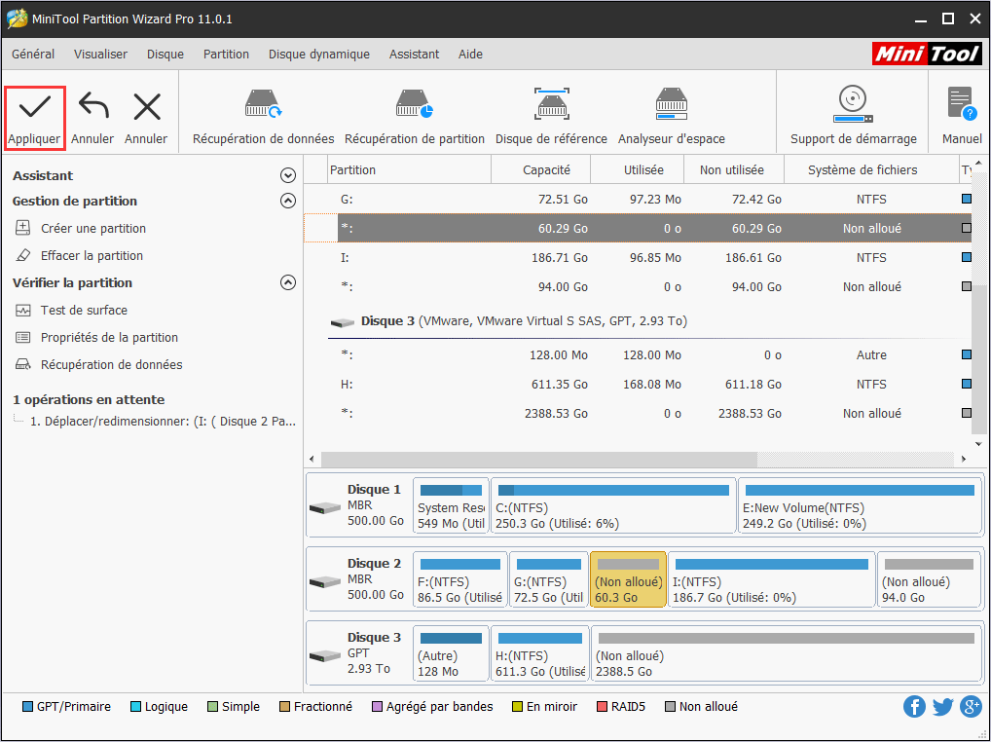
Task: Open the Aide menu
Action: click(x=471, y=55)
